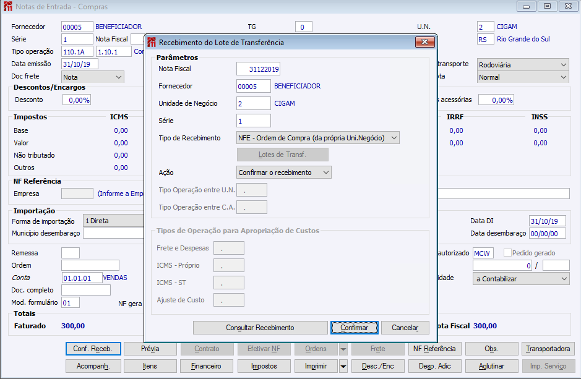
Task: Click the TG field with value 0
Action: pos(304,27)
